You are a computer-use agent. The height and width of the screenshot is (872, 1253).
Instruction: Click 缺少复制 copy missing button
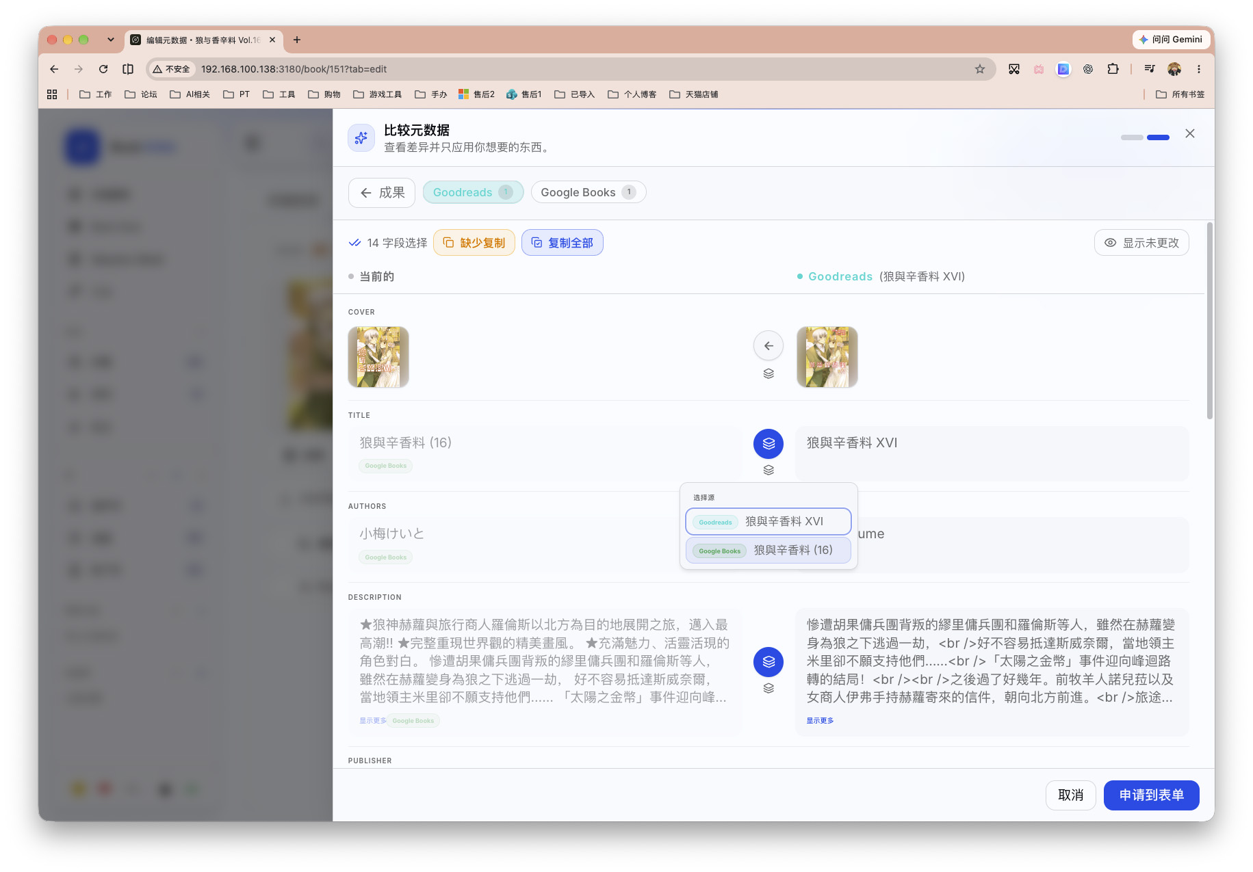click(474, 243)
